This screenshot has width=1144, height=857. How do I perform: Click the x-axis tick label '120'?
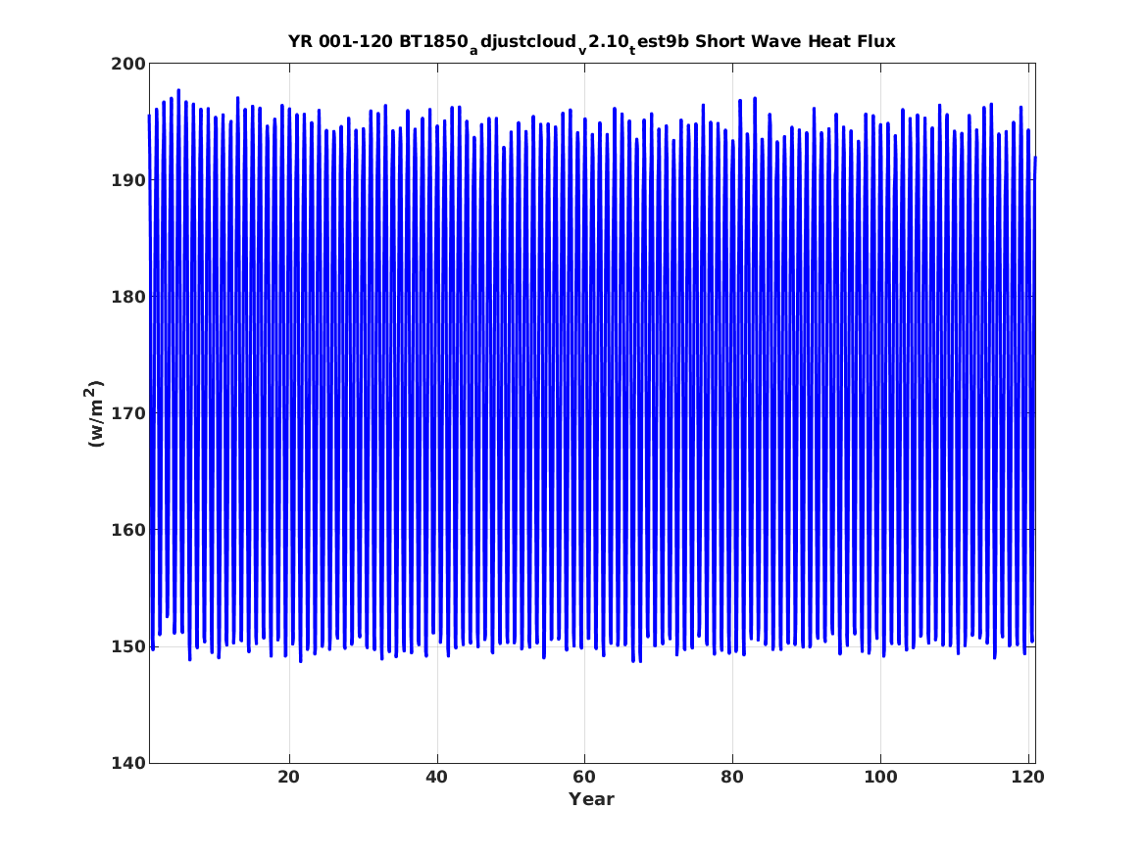1028,778
